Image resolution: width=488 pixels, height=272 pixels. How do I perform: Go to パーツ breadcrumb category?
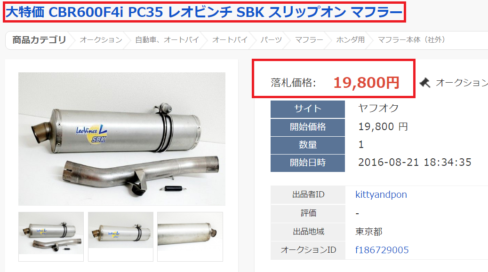click(271, 40)
